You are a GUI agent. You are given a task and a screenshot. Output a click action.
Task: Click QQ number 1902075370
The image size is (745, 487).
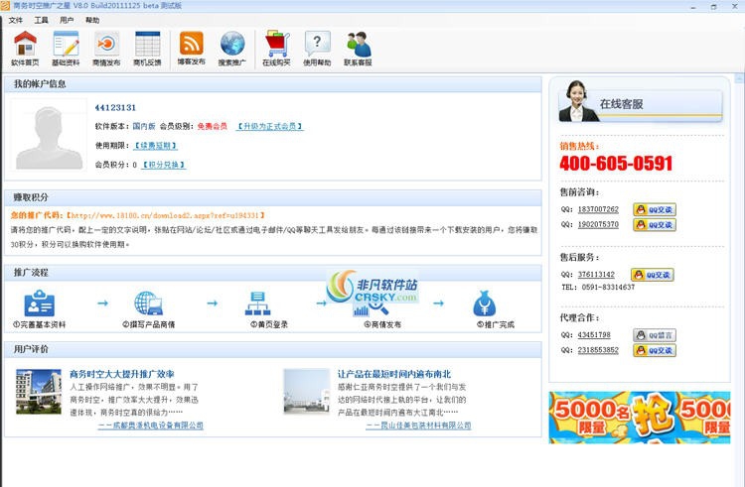pyautogui.click(x=598, y=225)
